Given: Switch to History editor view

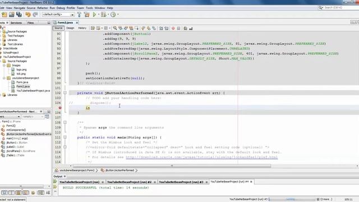Looking at the screenshot, I should [82, 28].
